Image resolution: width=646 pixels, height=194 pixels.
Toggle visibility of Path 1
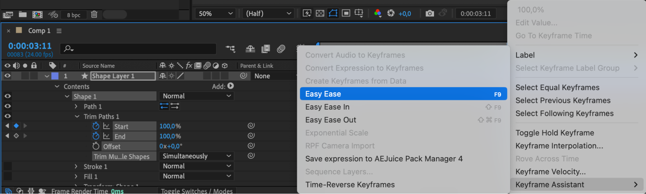(x=7, y=106)
